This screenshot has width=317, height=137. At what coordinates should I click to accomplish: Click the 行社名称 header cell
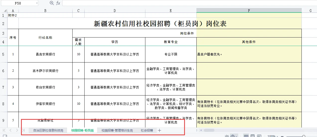[46, 37]
